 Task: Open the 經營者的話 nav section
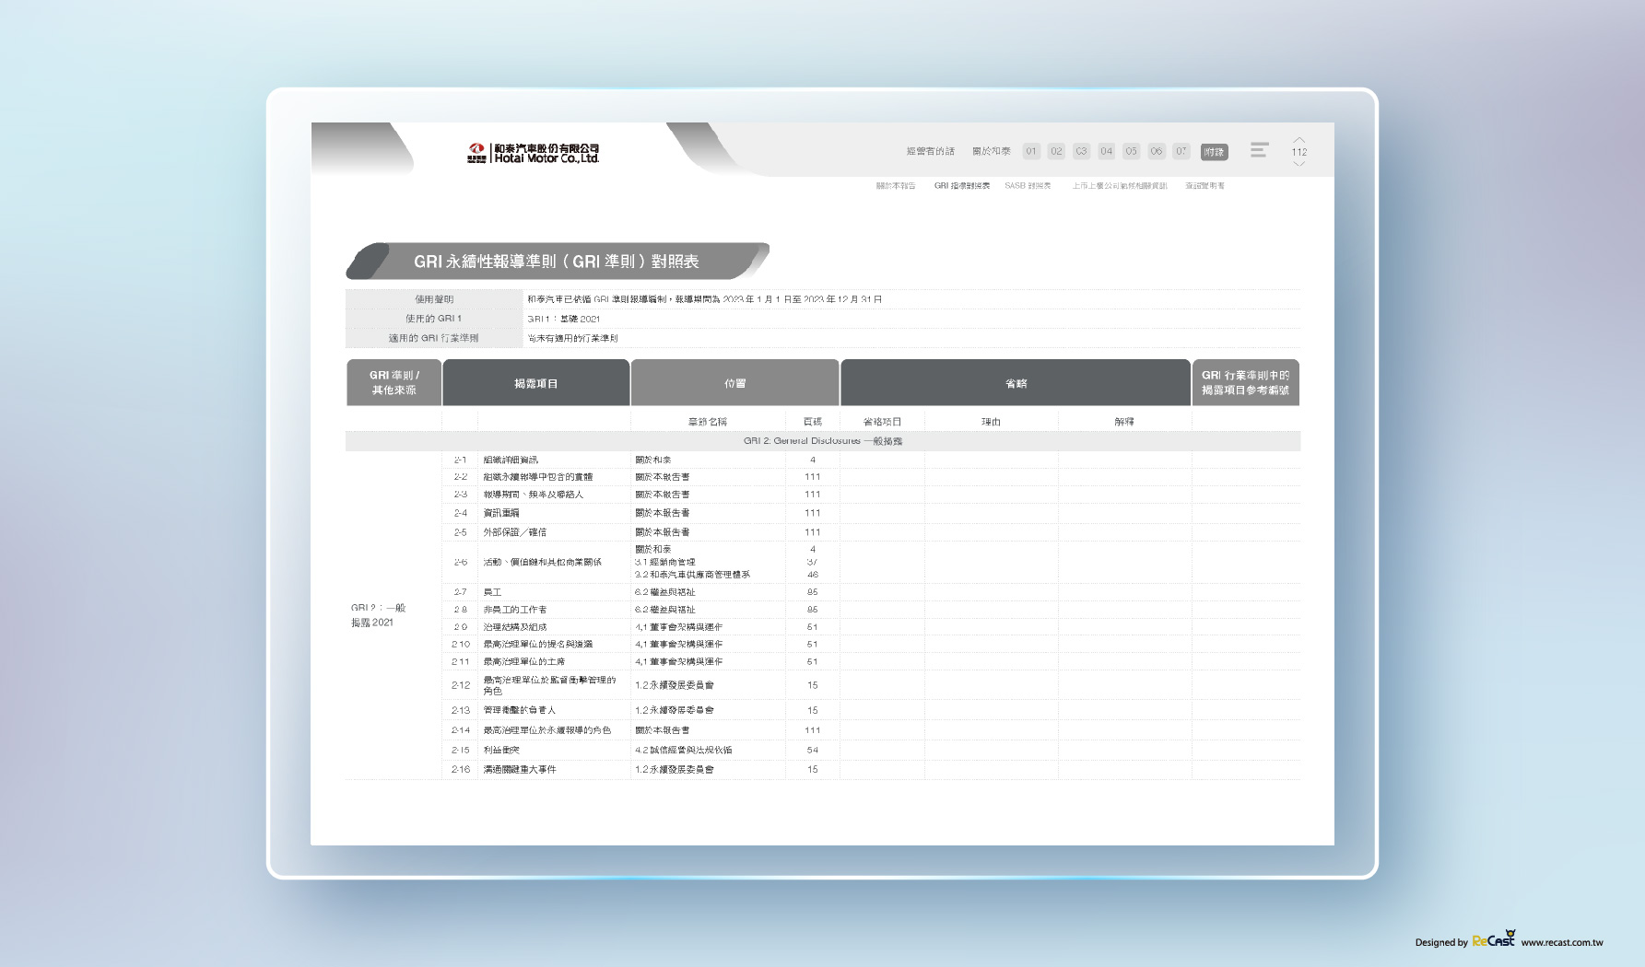(930, 151)
